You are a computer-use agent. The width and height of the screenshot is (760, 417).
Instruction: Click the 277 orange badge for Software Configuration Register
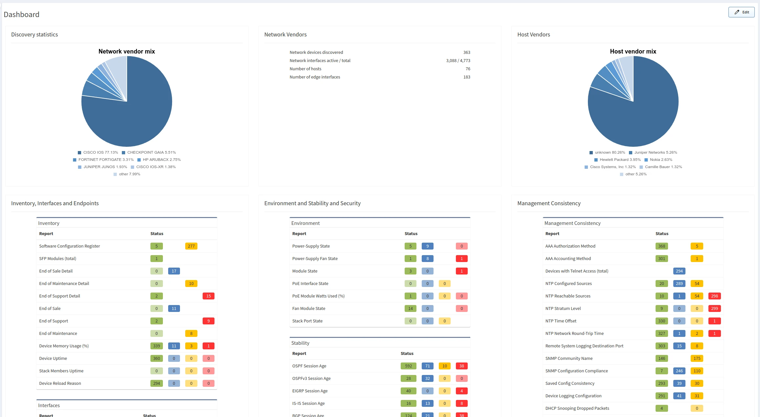(191, 246)
